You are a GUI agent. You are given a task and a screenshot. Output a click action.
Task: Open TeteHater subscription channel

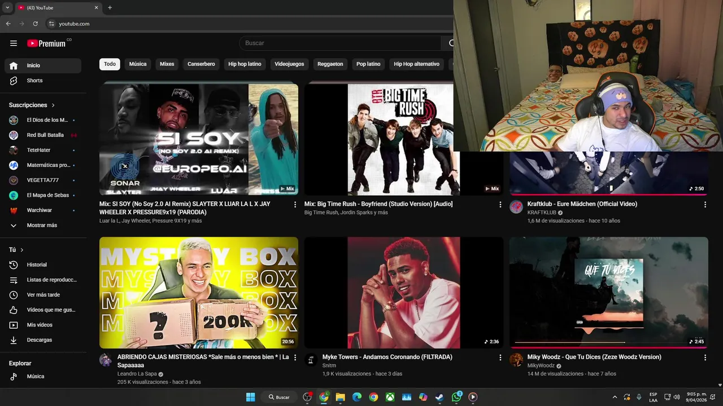(x=43, y=150)
